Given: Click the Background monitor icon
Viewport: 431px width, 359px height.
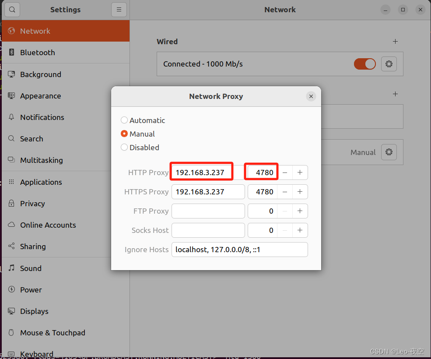Looking at the screenshot, I should [11, 74].
